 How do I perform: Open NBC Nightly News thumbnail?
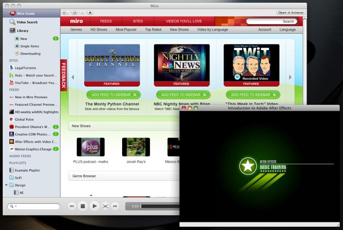point(182,65)
